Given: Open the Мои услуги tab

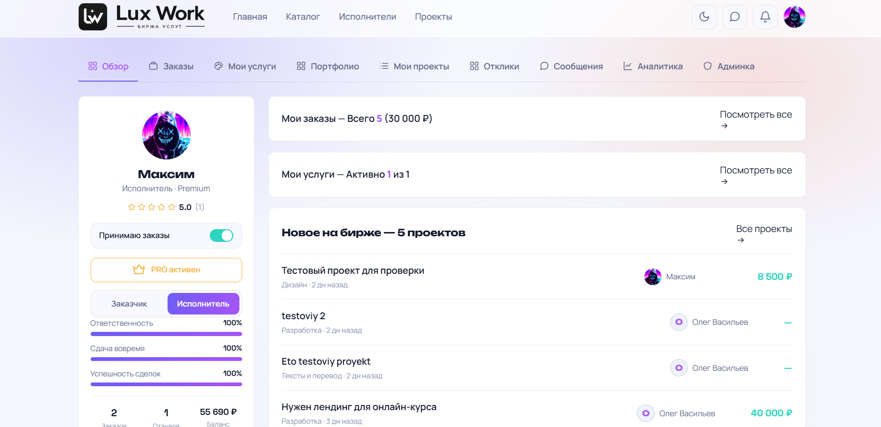Looking at the screenshot, I should point(245,67).
